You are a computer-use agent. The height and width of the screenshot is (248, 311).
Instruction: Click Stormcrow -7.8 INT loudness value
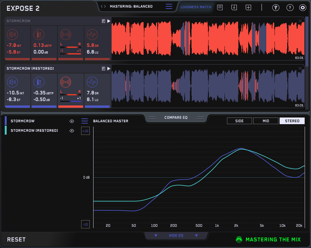point(14,45)
